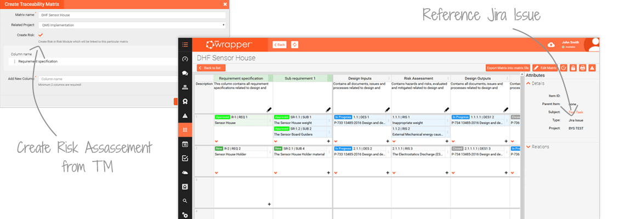This screenshot has width=625, height=219.
Task: Click the refresh icon beside Back button
Action: point(295,44)
